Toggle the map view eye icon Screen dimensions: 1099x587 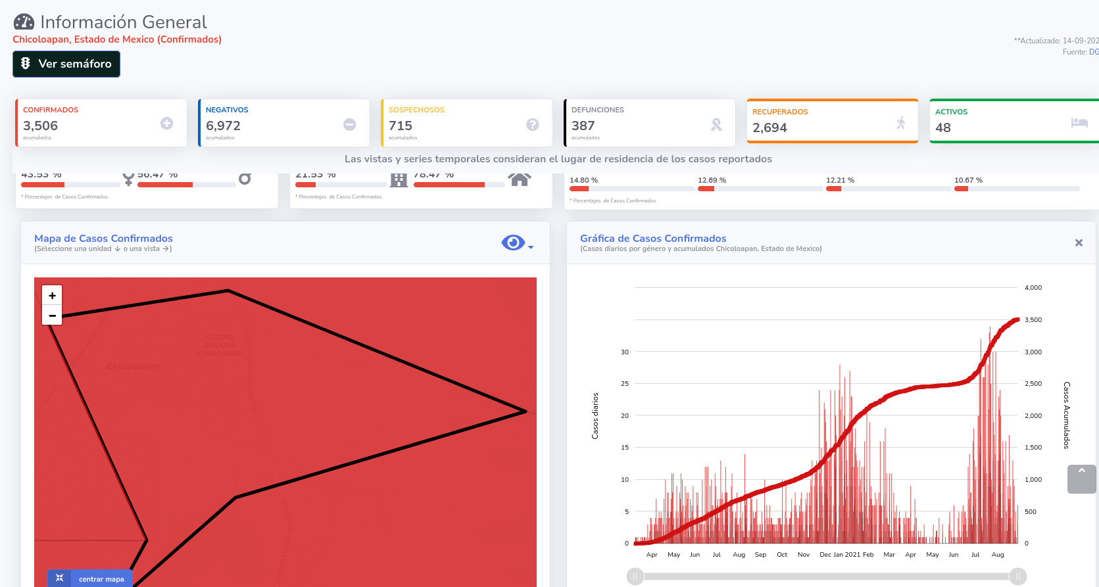[x=513, y=243]
